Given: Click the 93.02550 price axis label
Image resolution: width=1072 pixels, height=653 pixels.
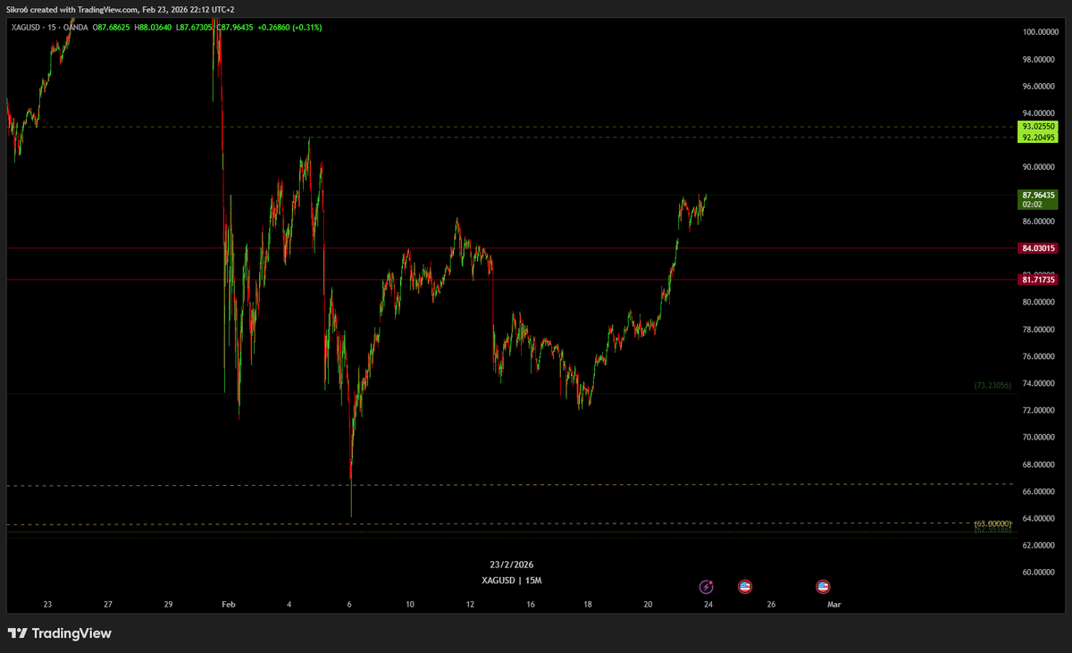Looking at the screenshot, I should (x=1040, y=127).
